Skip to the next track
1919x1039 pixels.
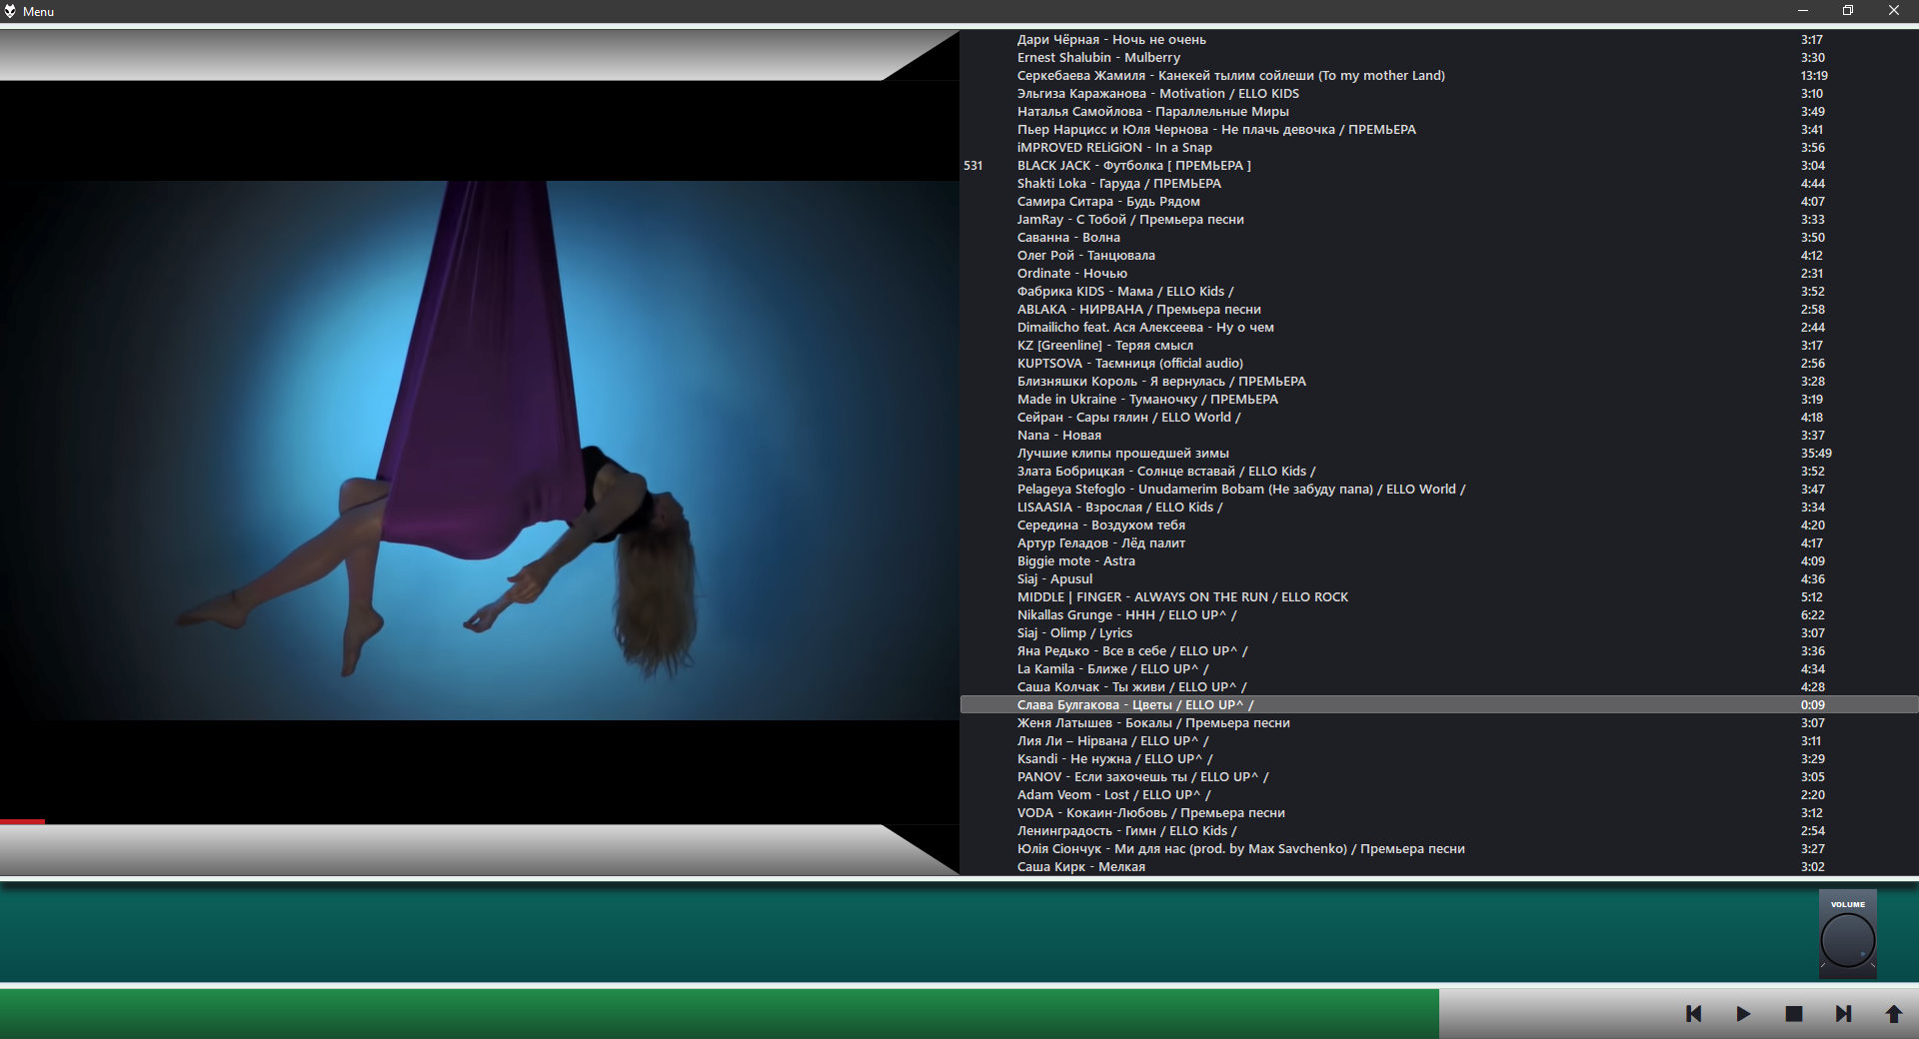(1843, 1013)
